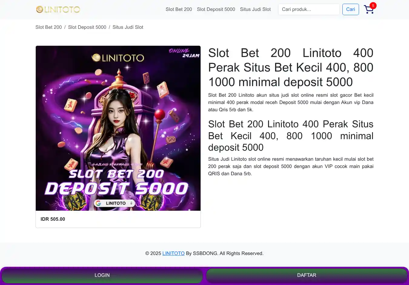Click the DAFTAR button at bottom

tap(307, 275)
